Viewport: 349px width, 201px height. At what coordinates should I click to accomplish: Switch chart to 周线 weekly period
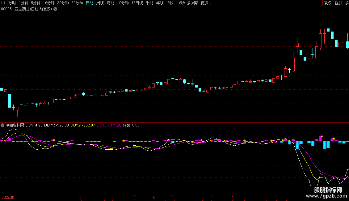100,3
